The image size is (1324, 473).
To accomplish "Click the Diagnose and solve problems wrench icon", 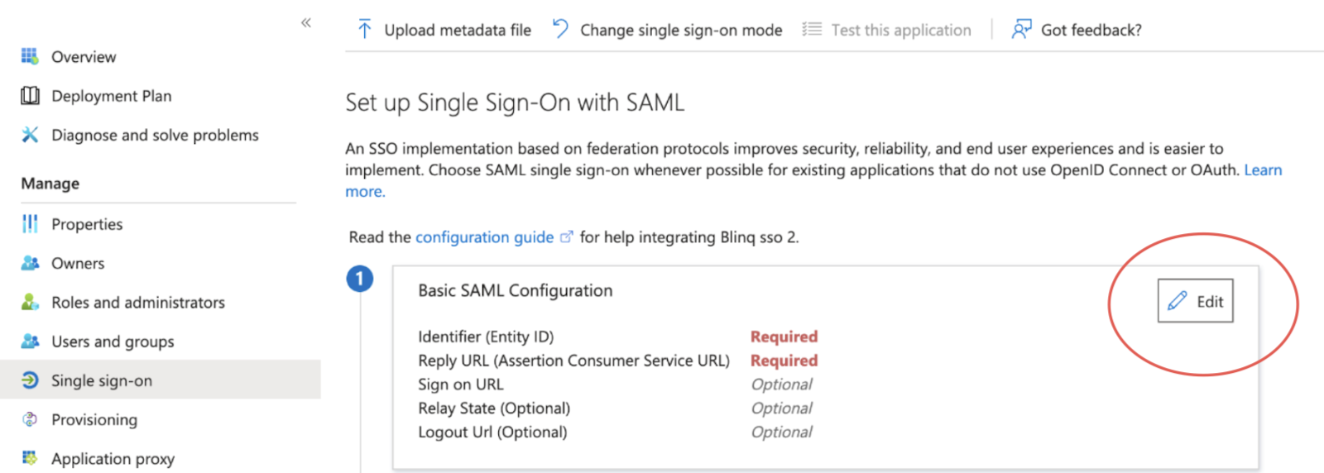I will point(30,135).
